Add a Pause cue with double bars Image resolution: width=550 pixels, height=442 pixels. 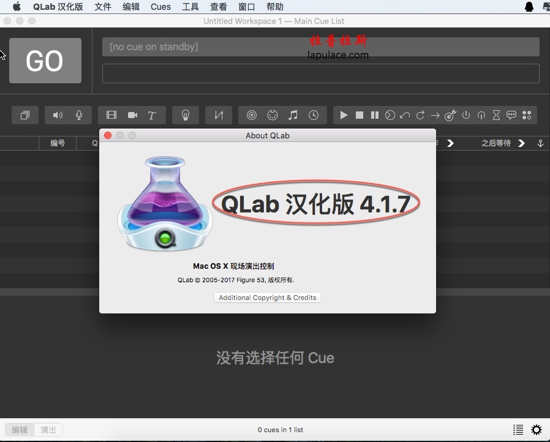pos(375,115)
